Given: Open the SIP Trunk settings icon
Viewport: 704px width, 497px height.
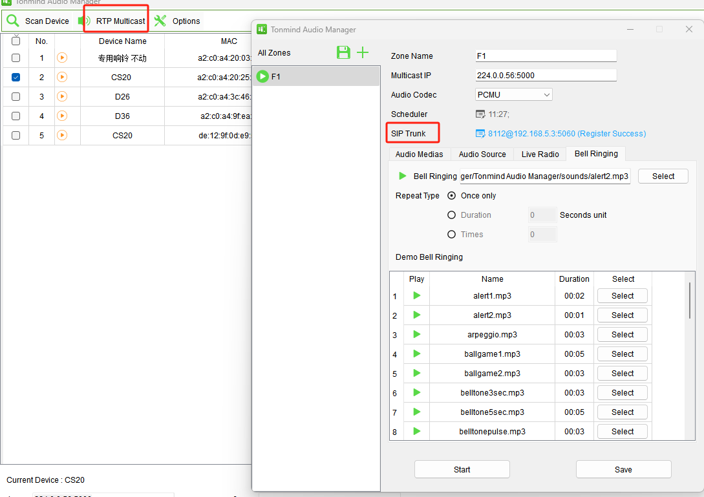Looking at the screenshot, I should pyautogui.click(x=480, y=133).
